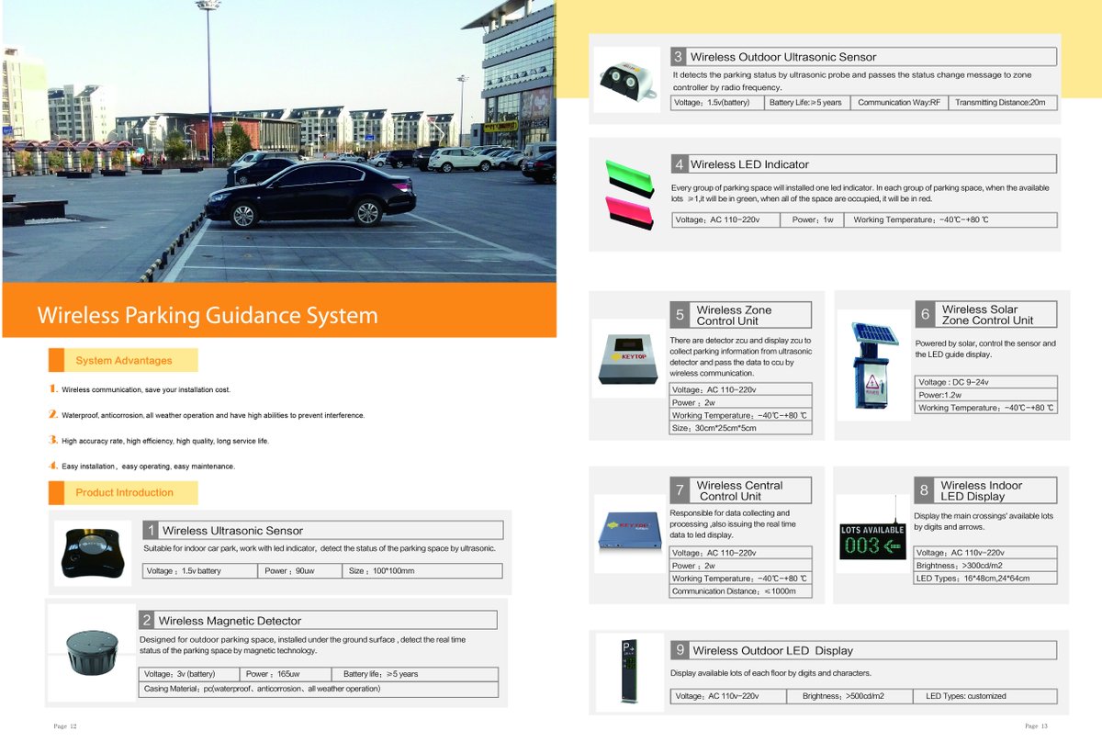Click the KEYTOP Zone Control Unit image

pos(628,359)
